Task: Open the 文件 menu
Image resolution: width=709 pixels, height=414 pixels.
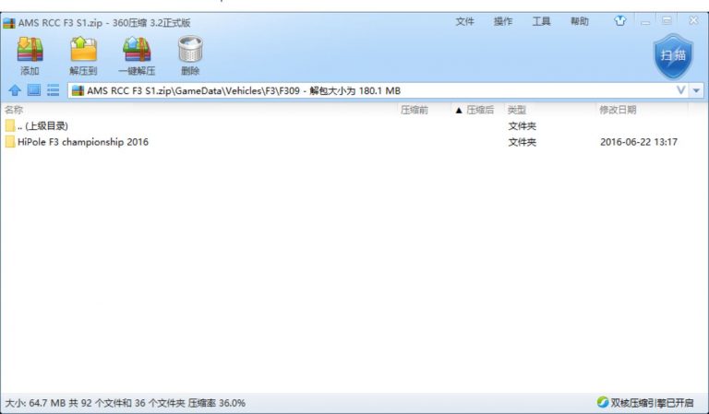Action: (464, 21)
